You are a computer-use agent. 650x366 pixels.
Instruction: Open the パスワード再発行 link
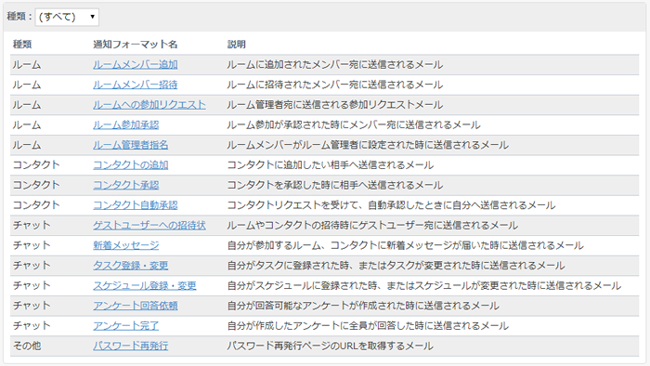point(131,346)
